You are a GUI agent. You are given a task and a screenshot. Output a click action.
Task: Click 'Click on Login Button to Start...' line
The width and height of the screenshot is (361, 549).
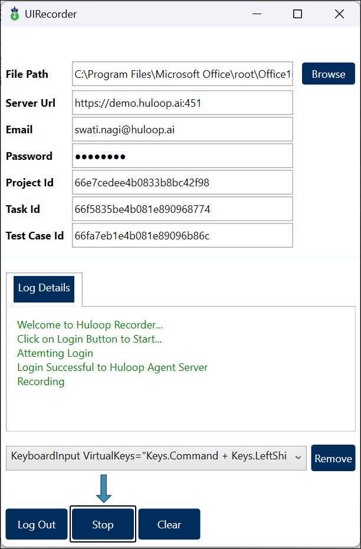click(89, 339)
